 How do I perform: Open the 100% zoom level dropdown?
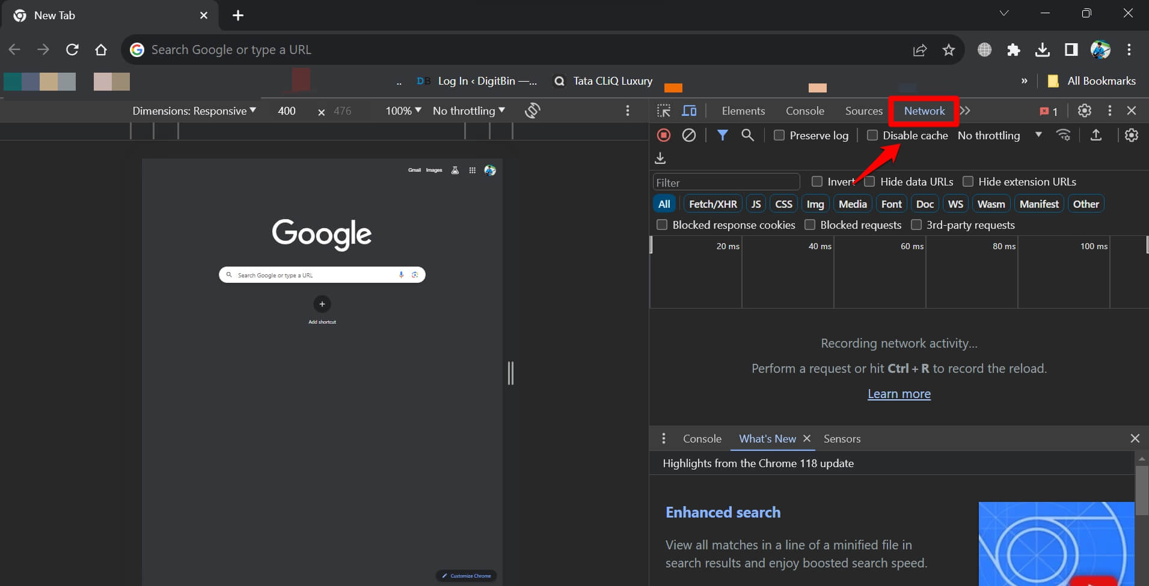point(402,110)
